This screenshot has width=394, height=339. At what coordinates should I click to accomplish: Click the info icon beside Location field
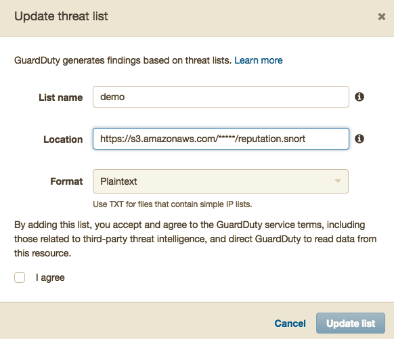tap(359, 139)
